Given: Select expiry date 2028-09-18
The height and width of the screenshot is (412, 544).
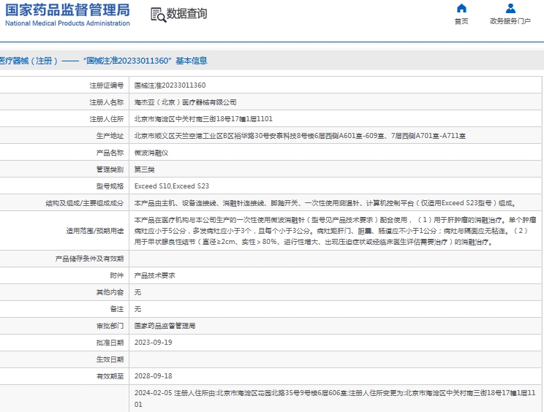Looking at the screenshot, I should coord(154,376).
